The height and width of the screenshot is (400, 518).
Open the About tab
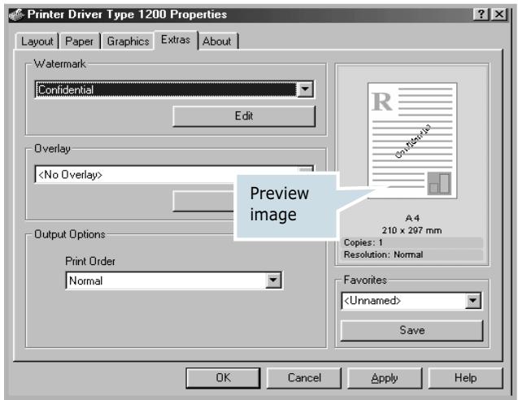(217, 41)
